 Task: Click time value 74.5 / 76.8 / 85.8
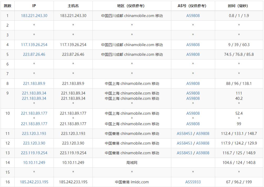239,54
